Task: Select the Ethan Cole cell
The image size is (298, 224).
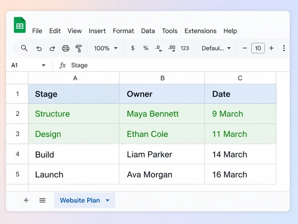Action: coord(162,134)
